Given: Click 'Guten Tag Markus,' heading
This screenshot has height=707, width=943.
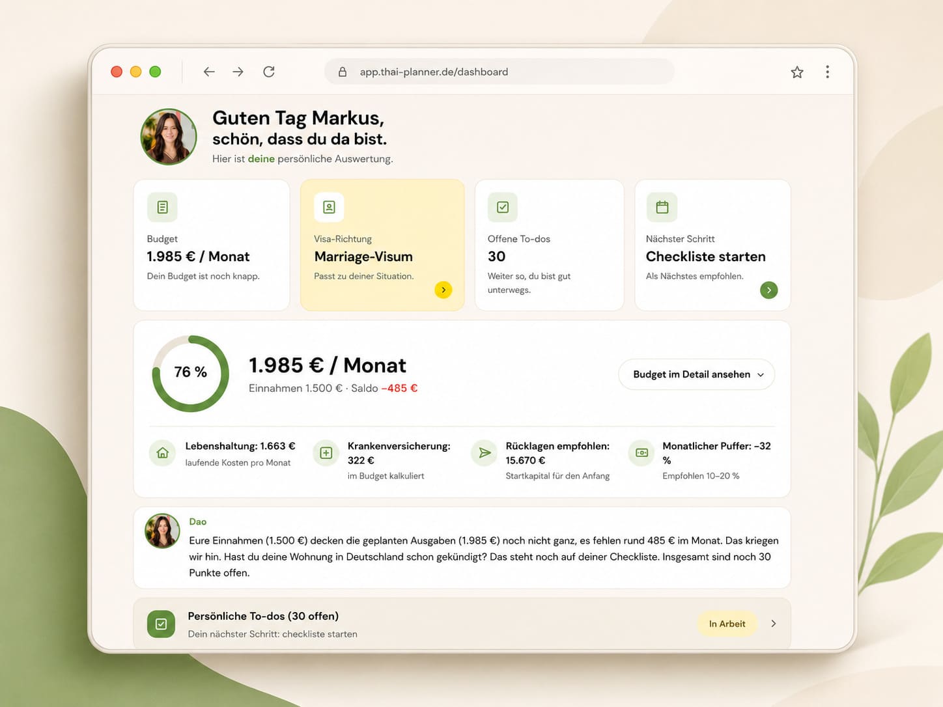Looking at the screenshot, I should [x=298, y=118].
